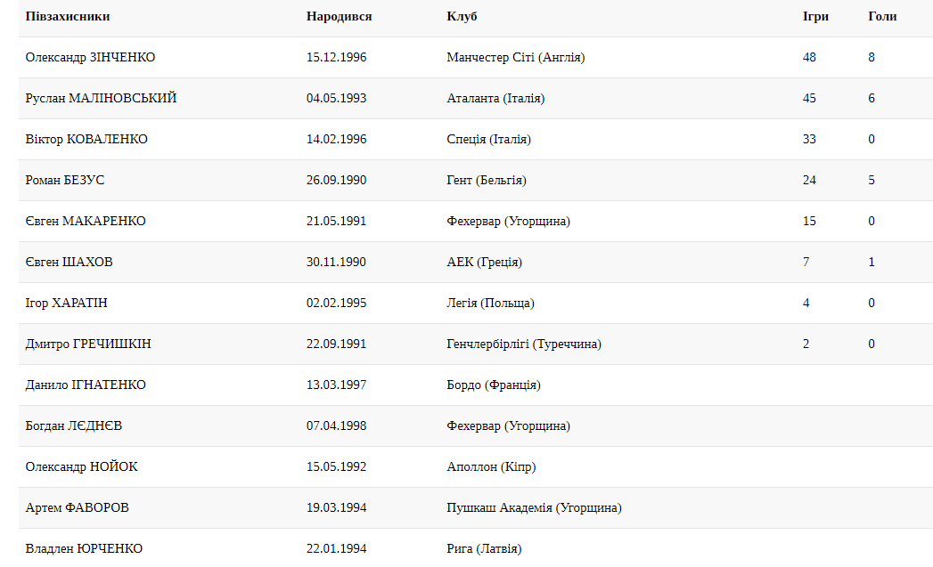Click the Ігри column header

pos(815,16)
